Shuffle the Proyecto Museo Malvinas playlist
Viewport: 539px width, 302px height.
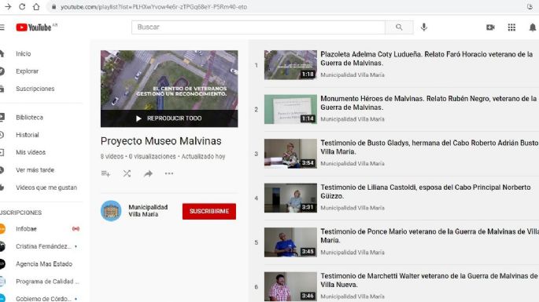pos(127,173)
